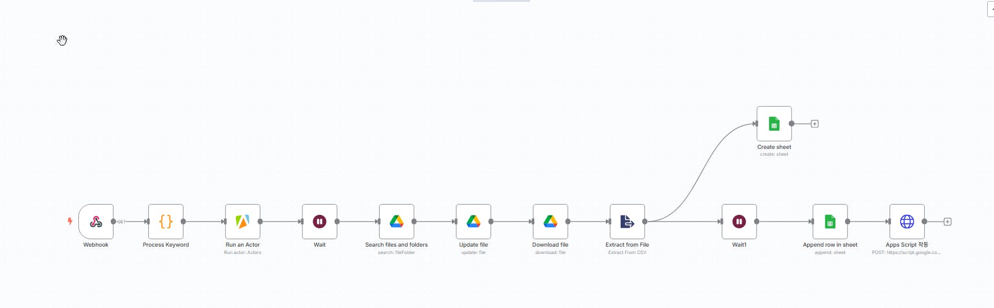
Task: Click the Process Keyword output connector
Action: point(184,222)
